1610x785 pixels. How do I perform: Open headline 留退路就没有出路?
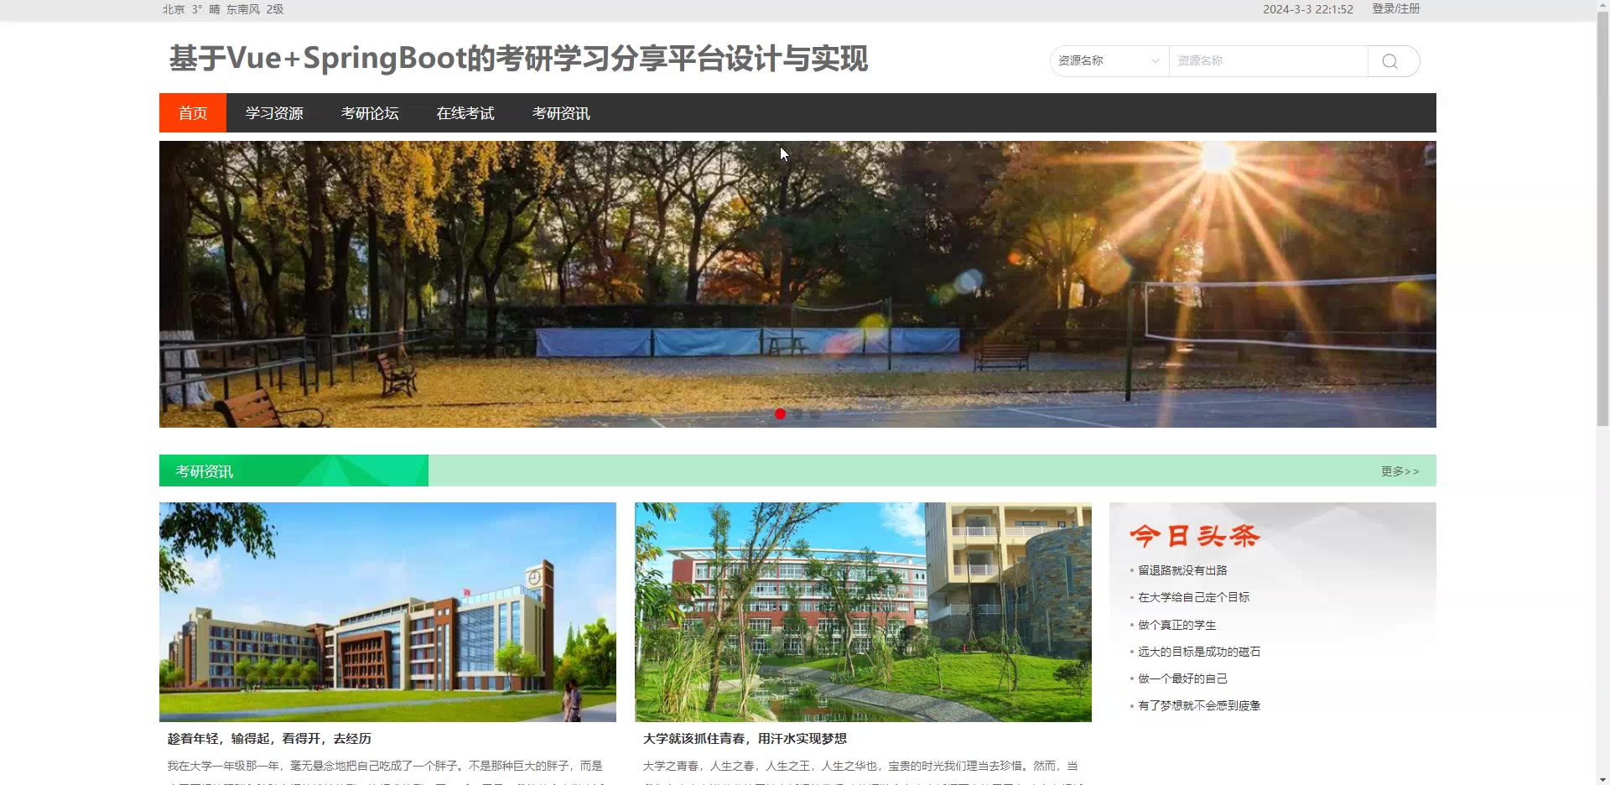click(1182, 570)
